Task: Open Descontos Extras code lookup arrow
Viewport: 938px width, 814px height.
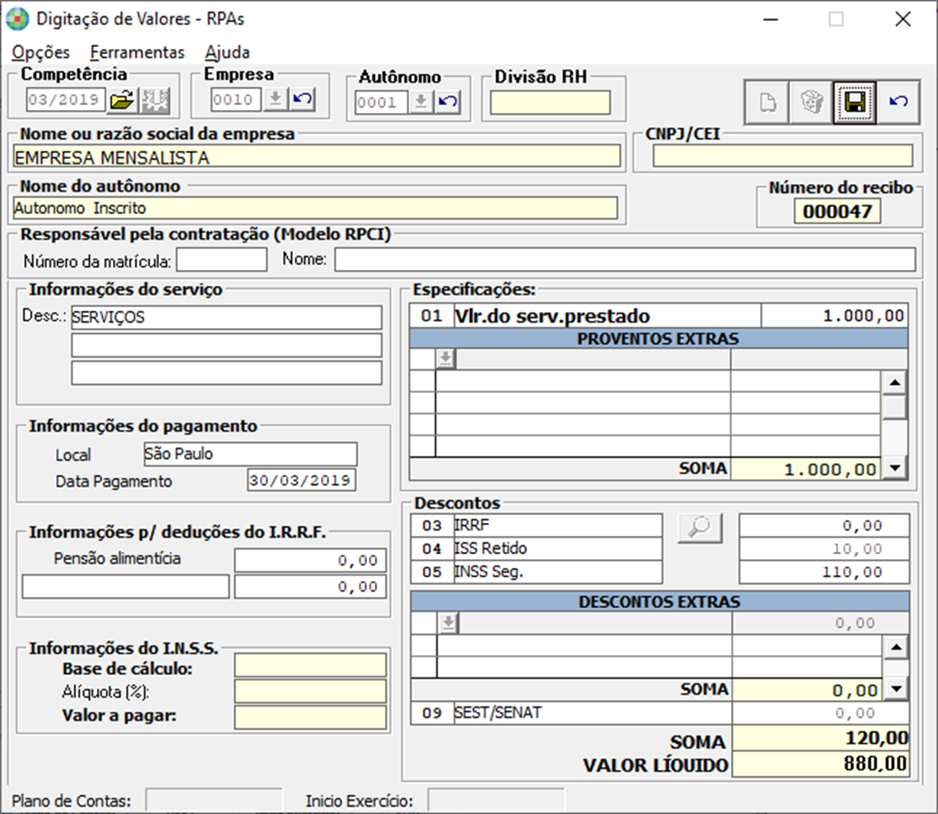Action: point(448,623)
